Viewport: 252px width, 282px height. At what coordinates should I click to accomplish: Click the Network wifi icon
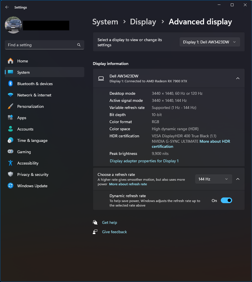click(x=10, y=95)
